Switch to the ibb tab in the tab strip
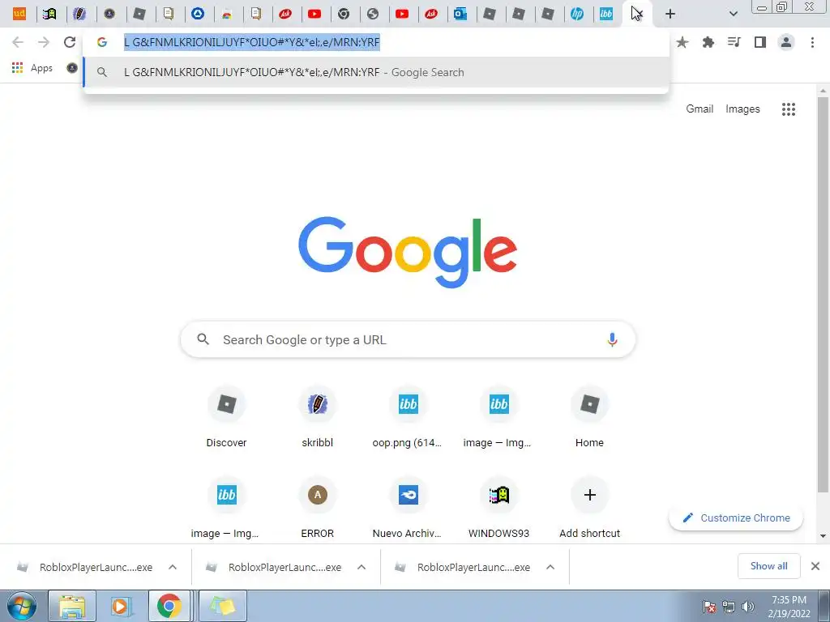Viewport: 830px width, 622px height. click(606, 14)
